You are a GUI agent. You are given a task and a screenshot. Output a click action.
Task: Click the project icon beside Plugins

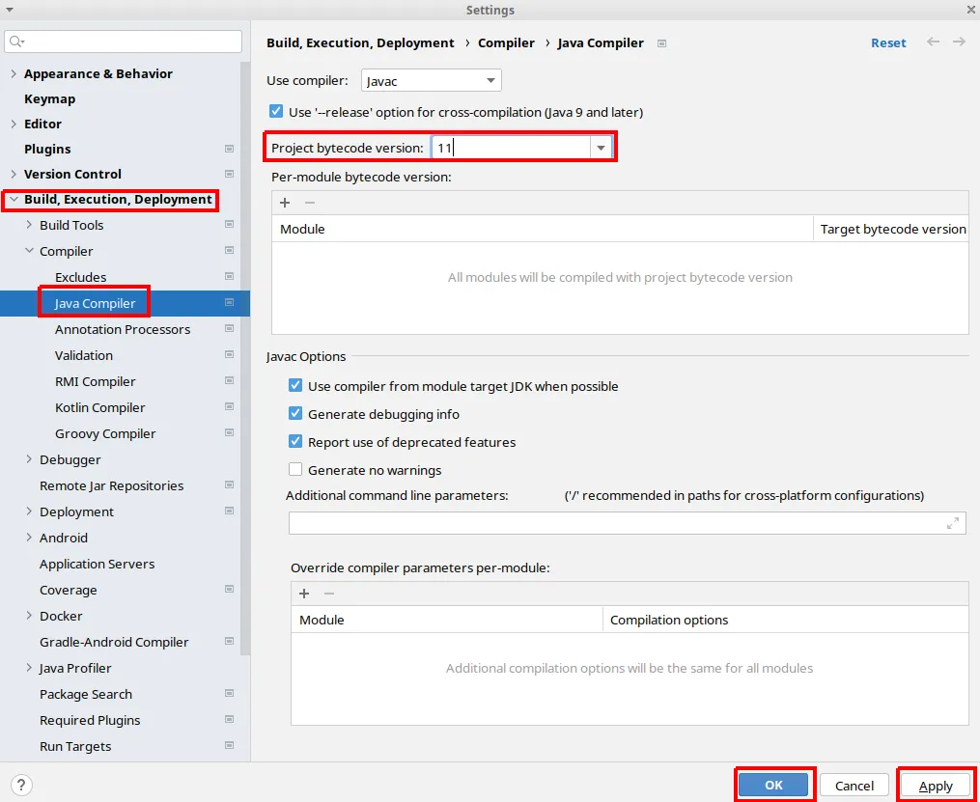point(230,149)
